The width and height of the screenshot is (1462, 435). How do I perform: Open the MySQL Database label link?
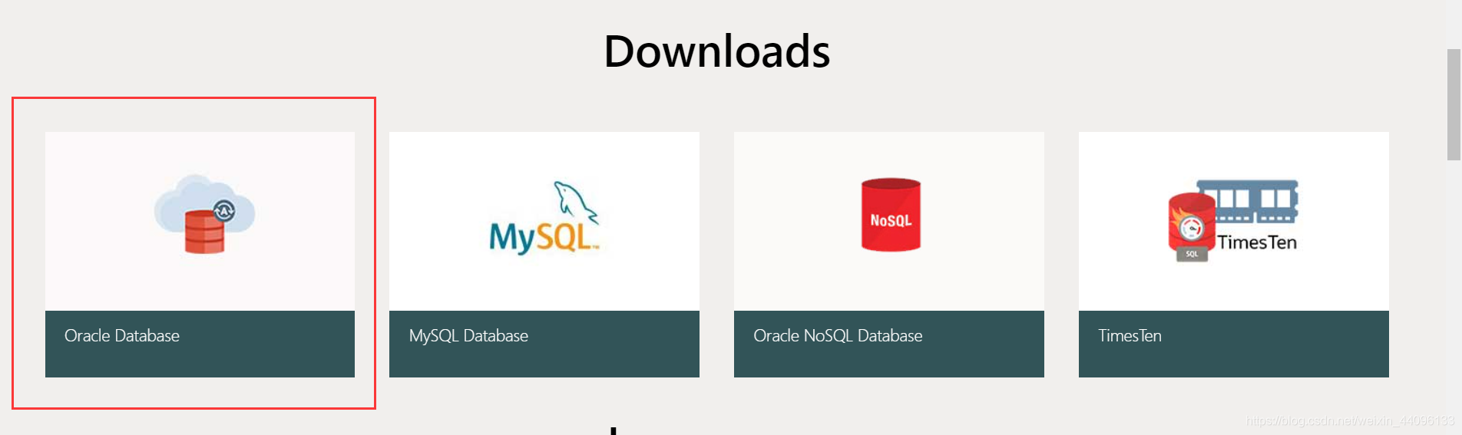[x=468, y=336]
